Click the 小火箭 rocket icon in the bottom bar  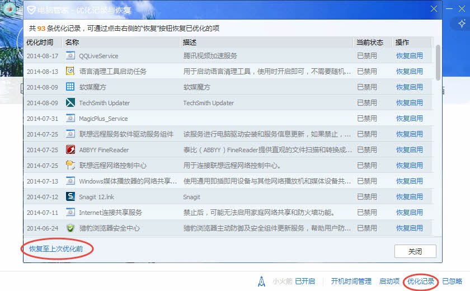pyautogui.click(x=261, y=281)
